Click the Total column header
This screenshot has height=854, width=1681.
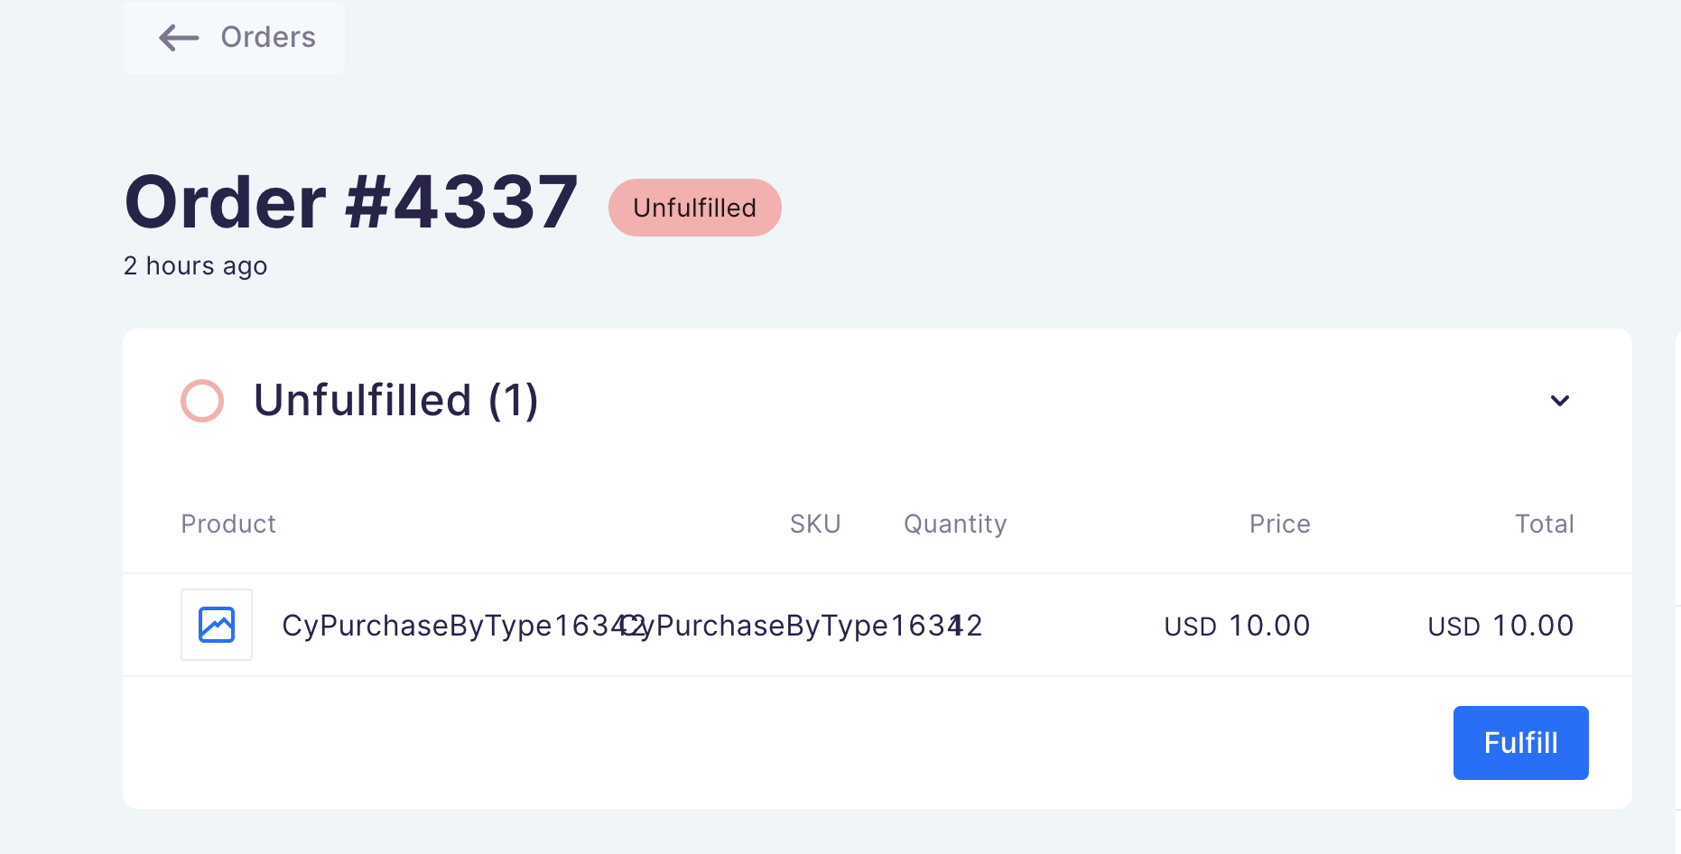[x=1544, y=524]
